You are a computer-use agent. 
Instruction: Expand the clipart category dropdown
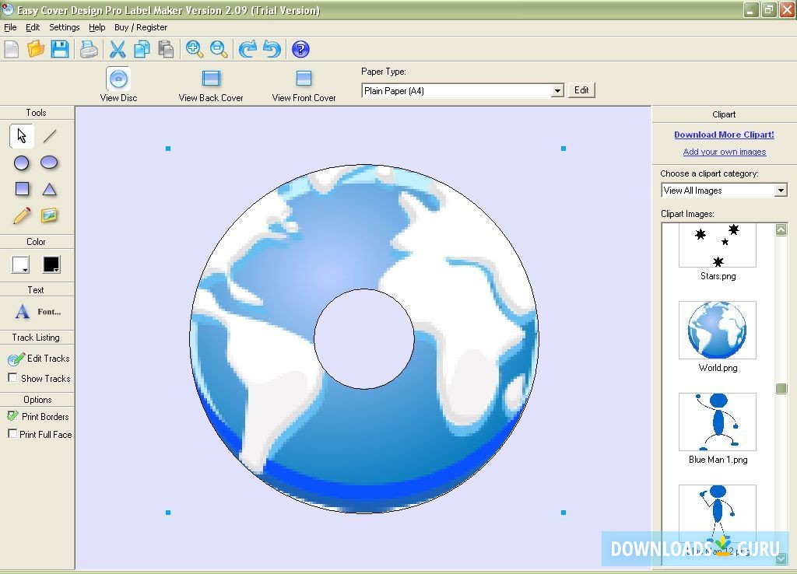tap(781, 191)
